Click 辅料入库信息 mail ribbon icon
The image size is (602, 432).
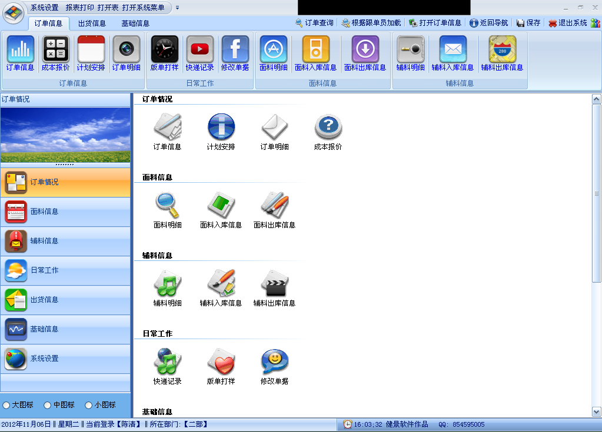453,49
